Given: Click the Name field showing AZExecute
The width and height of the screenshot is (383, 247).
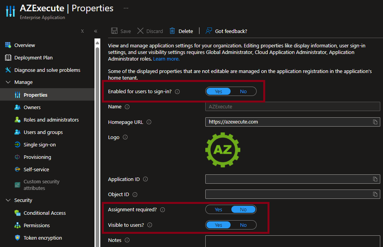Looking at the screenshot, I should tap(293, 107).
